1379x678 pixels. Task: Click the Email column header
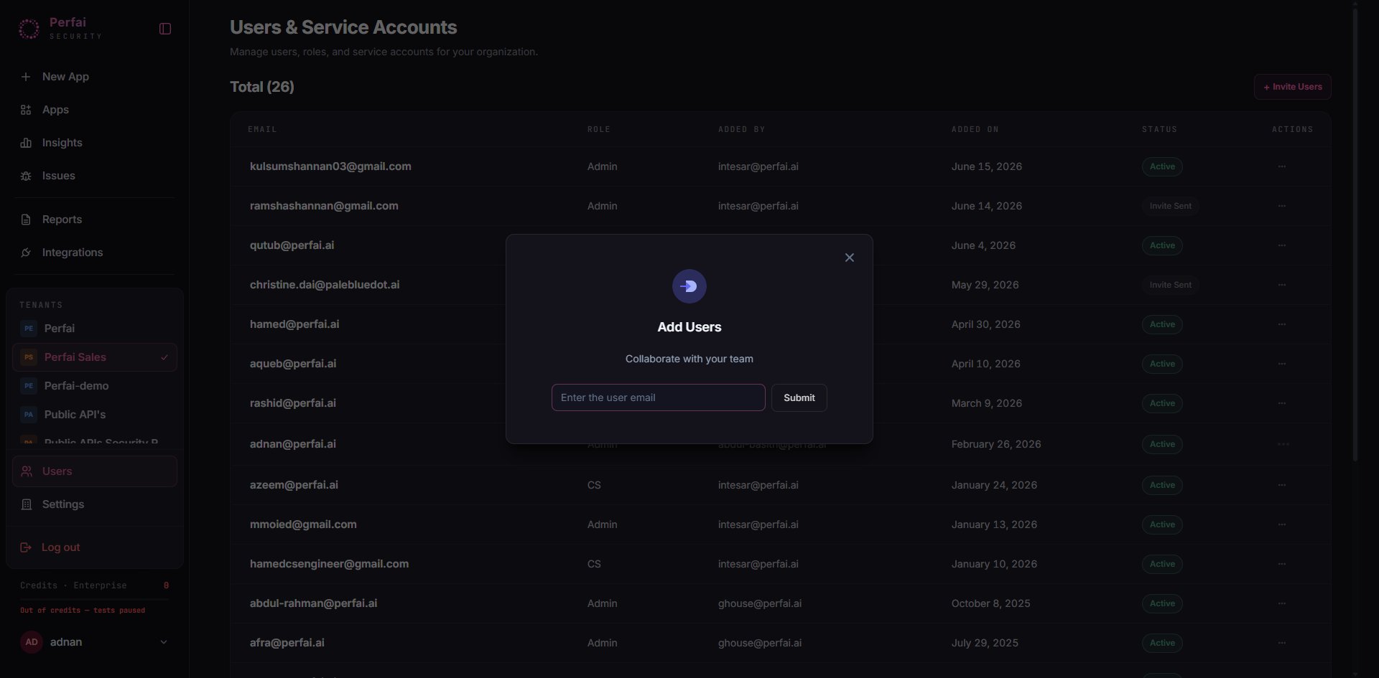pyautogui.click(x=262, y=129)
